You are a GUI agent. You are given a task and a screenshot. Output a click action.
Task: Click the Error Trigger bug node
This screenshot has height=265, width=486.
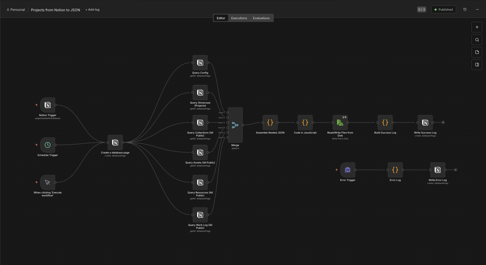pos(348,170)
